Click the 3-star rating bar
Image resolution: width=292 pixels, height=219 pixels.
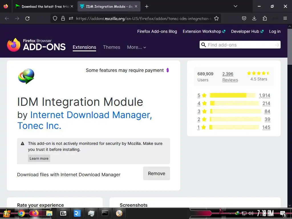coord(236,111)
